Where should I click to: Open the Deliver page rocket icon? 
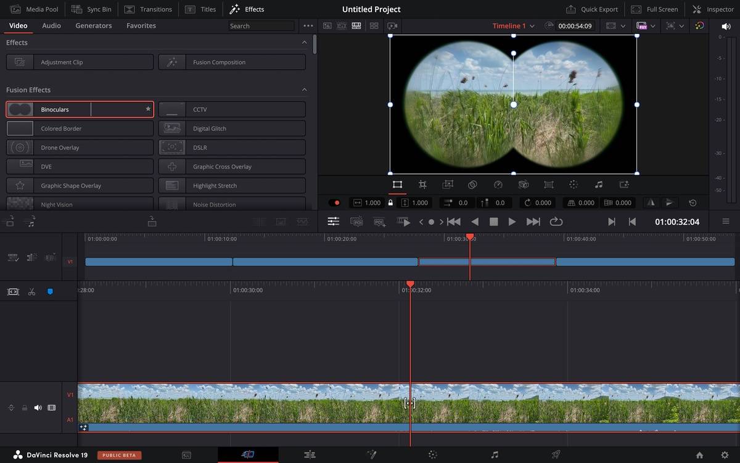pyautogui.click(x=556, y=455)
